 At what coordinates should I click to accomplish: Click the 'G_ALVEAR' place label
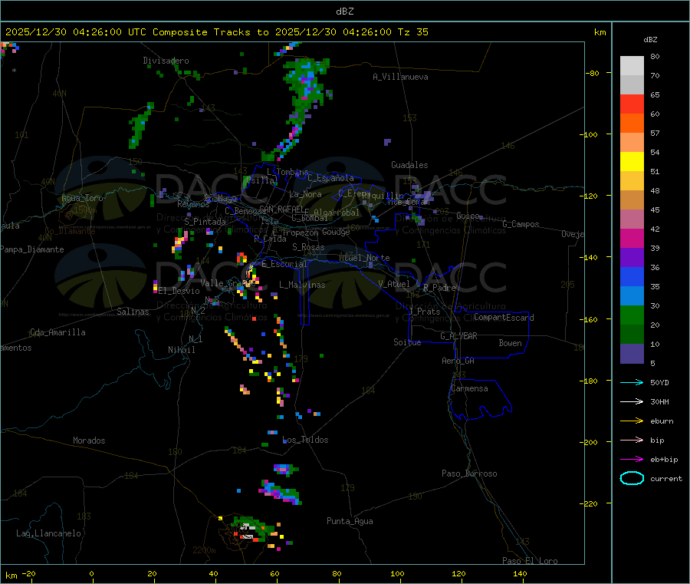click(x=458, y=336)
